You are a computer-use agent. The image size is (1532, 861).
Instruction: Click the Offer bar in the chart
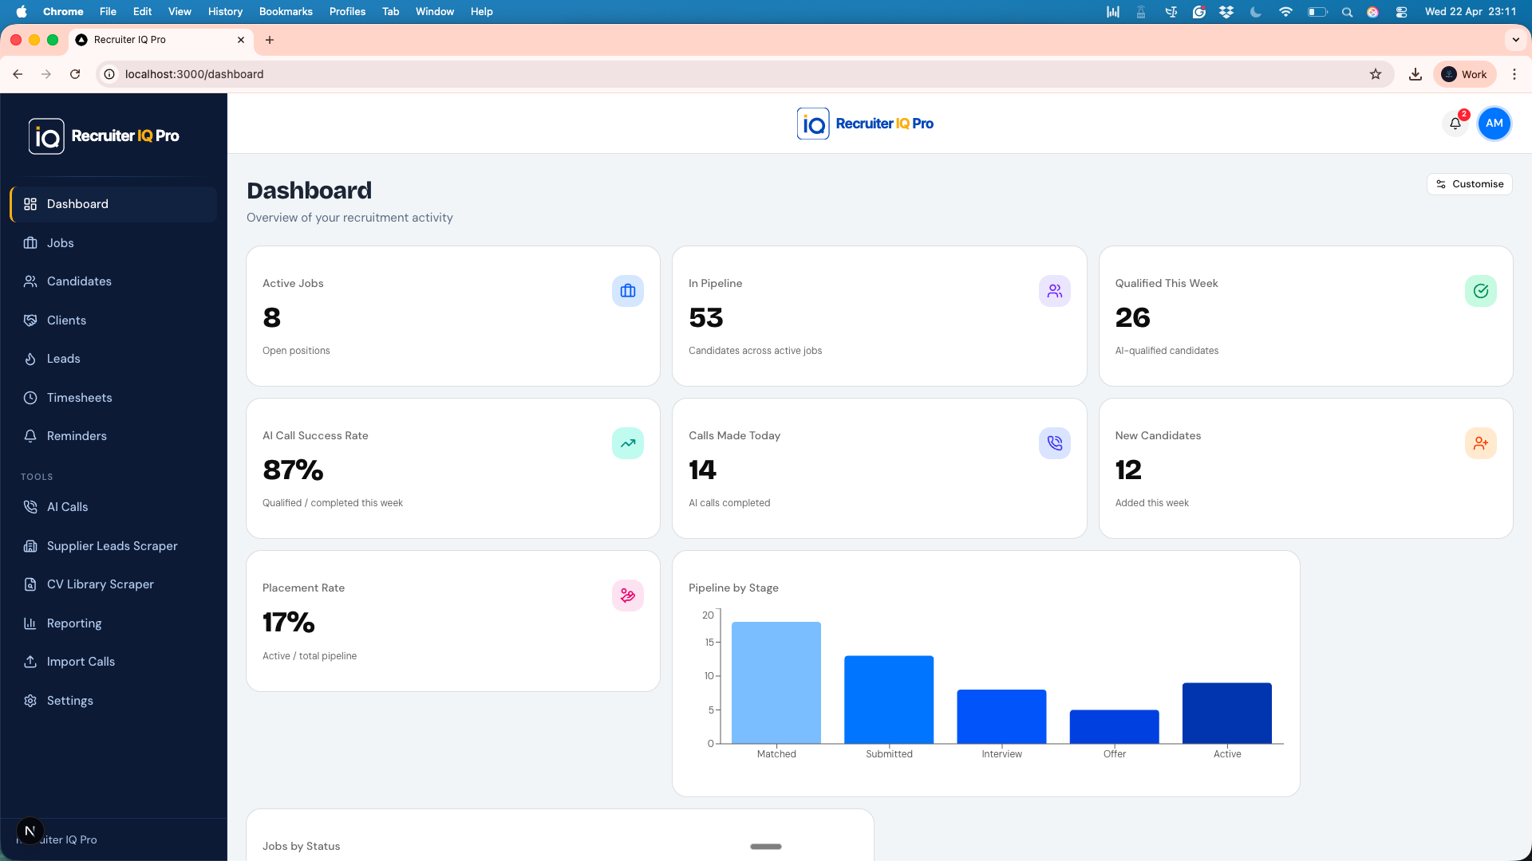1114,727
